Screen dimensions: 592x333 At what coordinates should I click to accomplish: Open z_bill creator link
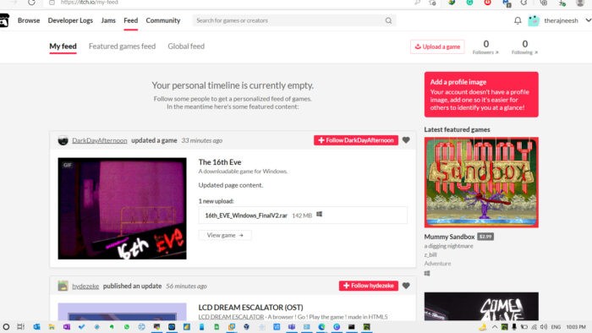coord(430,255)
